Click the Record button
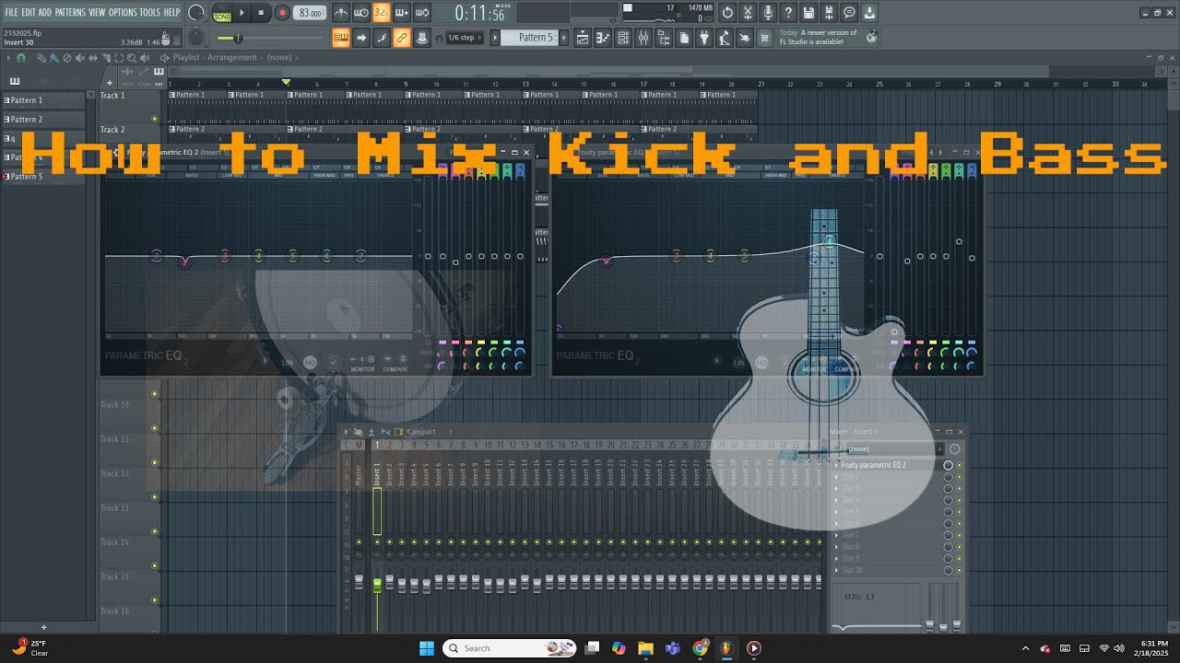The width and height of the screenshot is (1180, 663). 282,13
